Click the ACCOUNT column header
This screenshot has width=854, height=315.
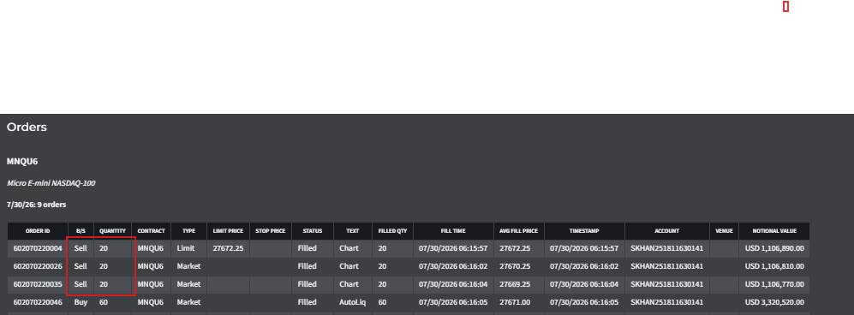click(x=667, y=231)
